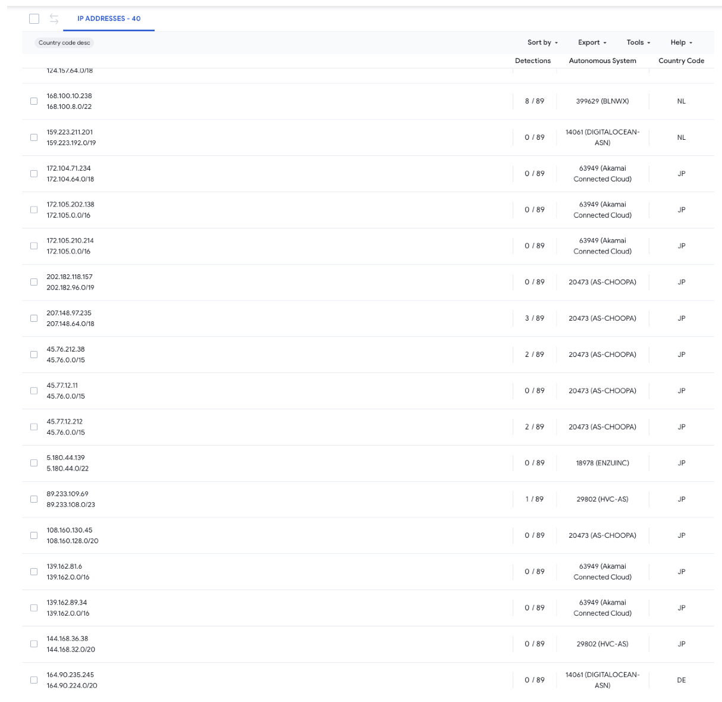Viewport: 722px width, 702px height.
Task: Check the box for 144.168.36.38
Action: coord(34,644)
